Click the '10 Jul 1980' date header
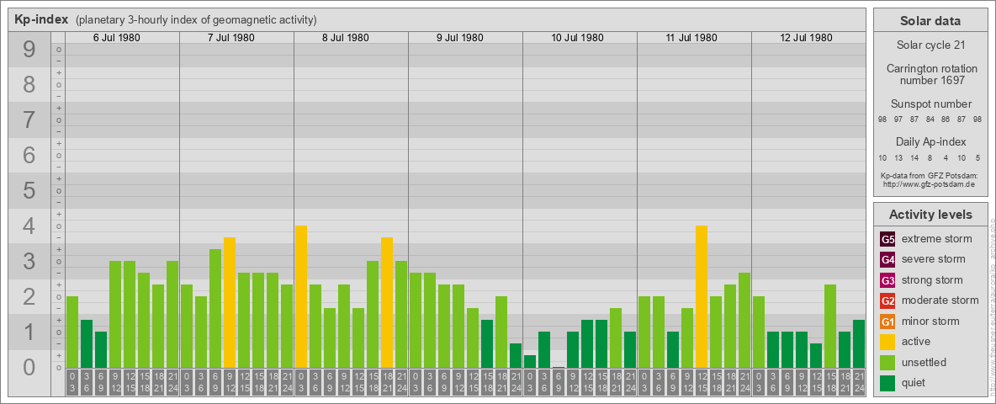Image resolution: width=996 pixels, height=404 pixels. tap(577, 38)
